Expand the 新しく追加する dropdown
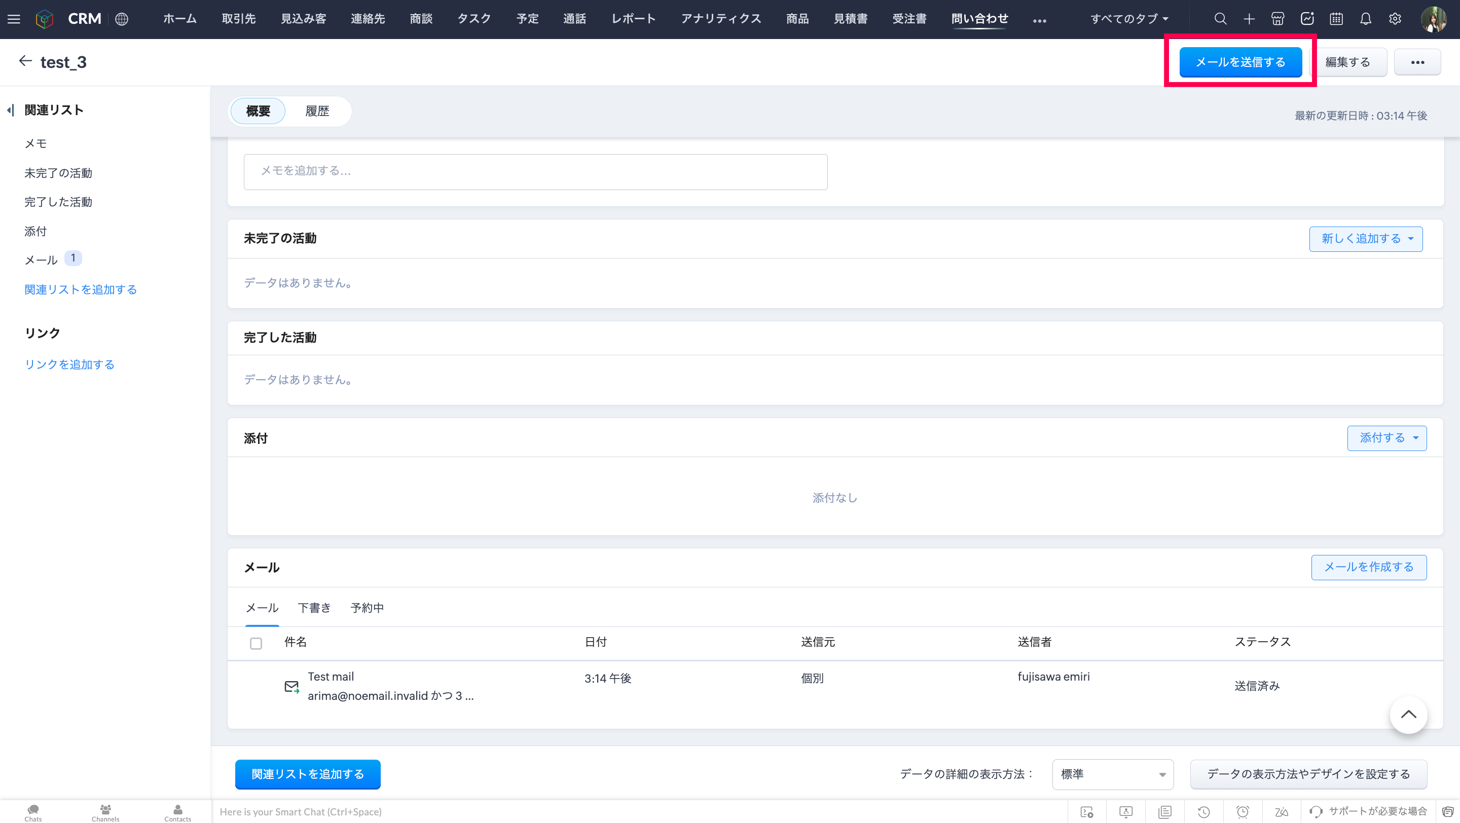1460x823 pixels. pyautogui.click(x=1365, y=239)
